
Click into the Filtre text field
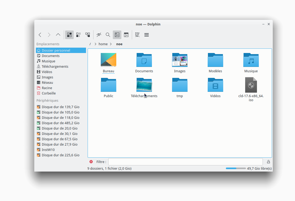coord(185,162)
